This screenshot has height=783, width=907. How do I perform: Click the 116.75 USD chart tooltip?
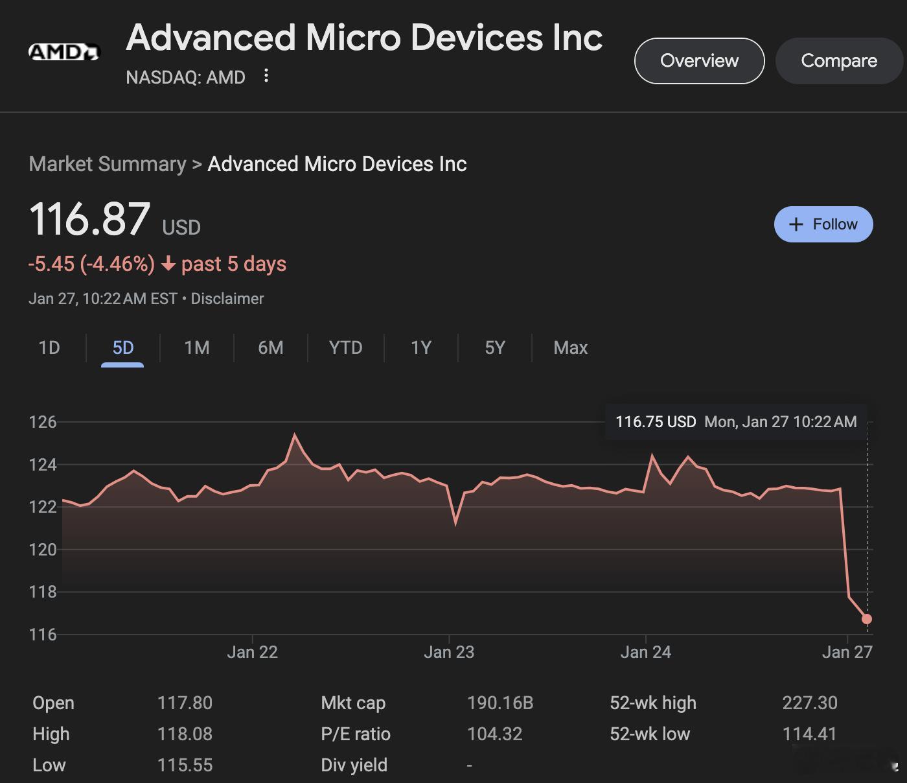(736, 422)
